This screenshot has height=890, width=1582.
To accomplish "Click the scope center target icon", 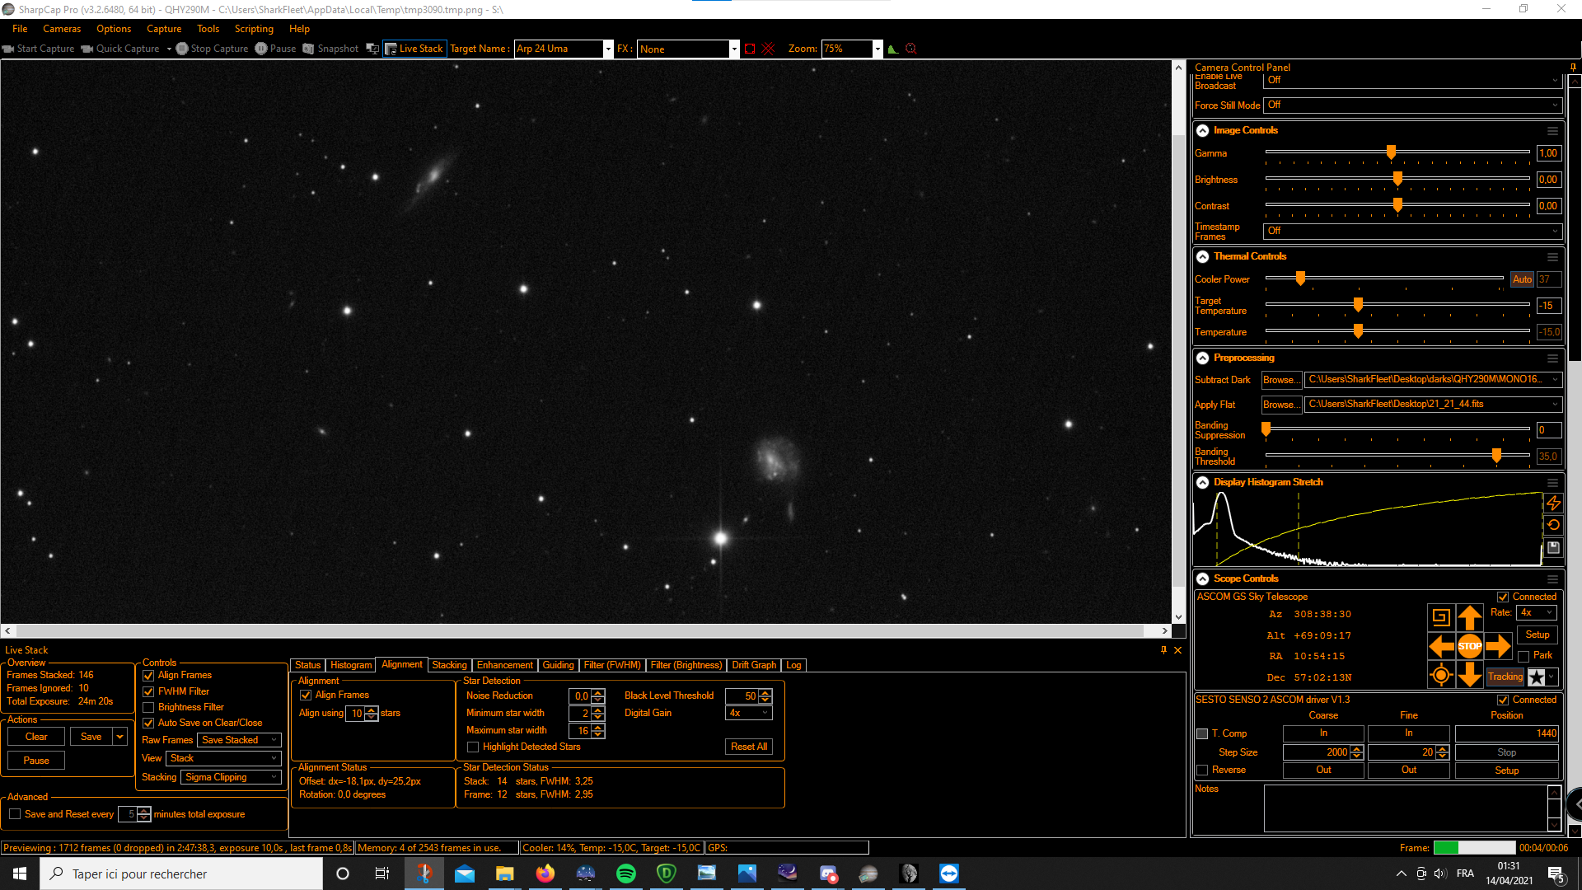I will [x=1440, y=676].
